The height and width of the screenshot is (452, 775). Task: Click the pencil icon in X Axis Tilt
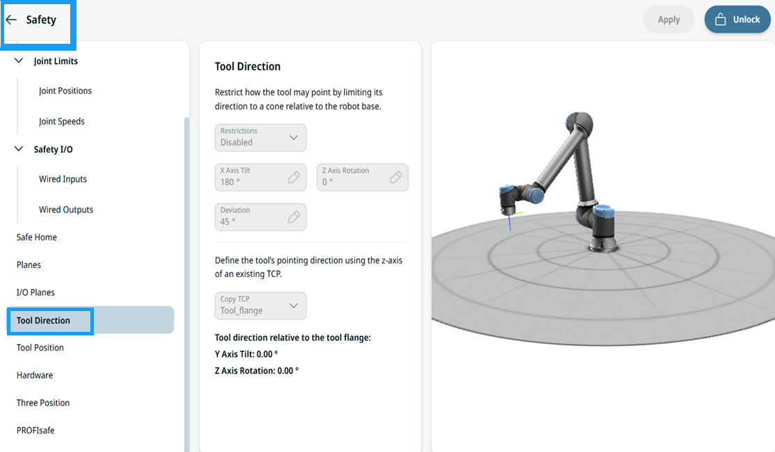294,177
